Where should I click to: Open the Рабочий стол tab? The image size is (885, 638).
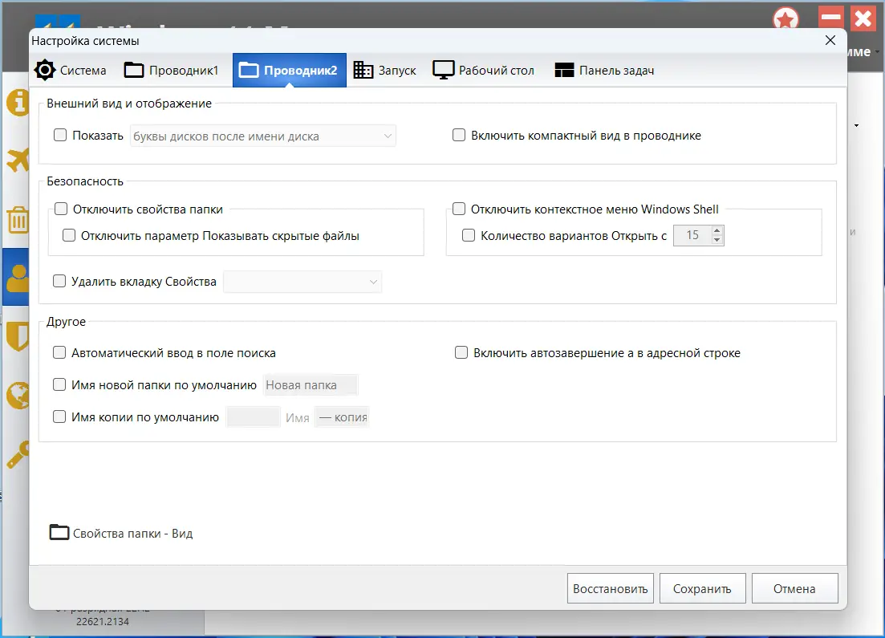click(484, 70)
